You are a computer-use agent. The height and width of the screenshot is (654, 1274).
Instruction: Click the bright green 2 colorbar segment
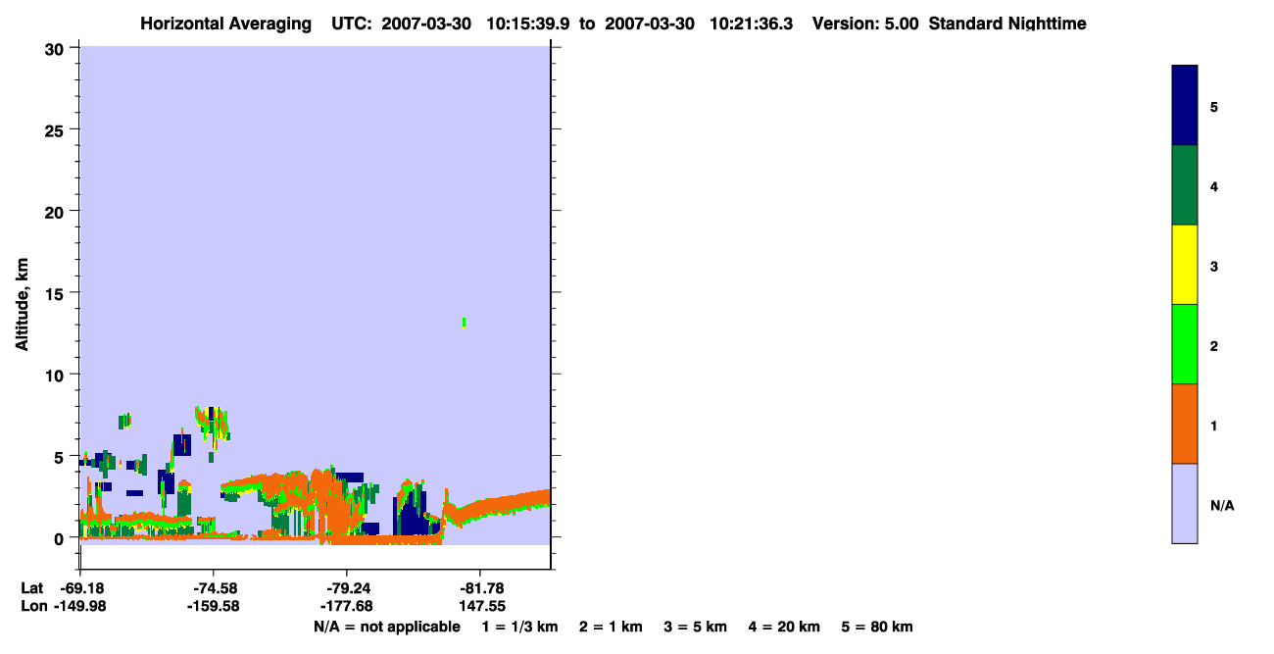pyautogui.click(x=1185, y=344)
